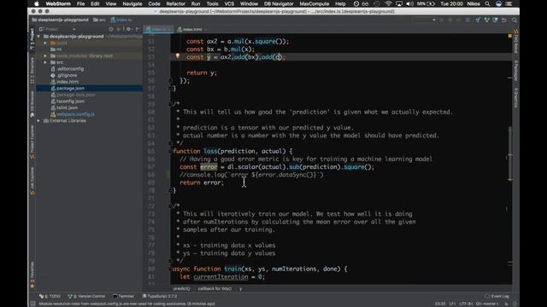Open the Version Control tool window
The image size is (547, 307).
coord(86,296)
